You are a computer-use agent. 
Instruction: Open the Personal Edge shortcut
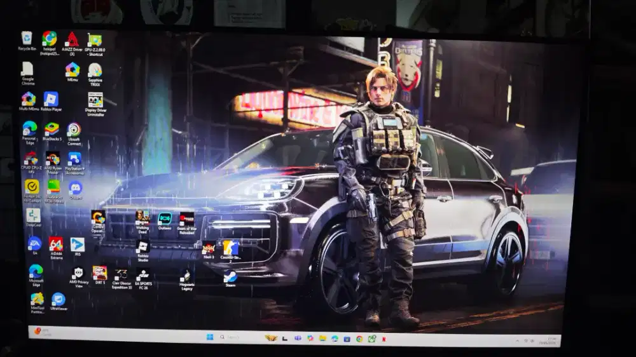click(30, 133)
